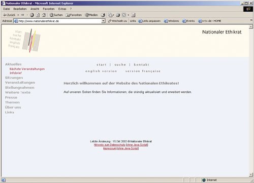Open the Suchen search toolbar button
This screenshot has height=183, width=254.
pyautogui.click(x=56, y=15)
